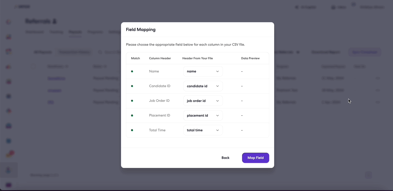Click the green match dot beside Total Time
The height and width of the screenshot is (191, 393).
coord(132,130)
